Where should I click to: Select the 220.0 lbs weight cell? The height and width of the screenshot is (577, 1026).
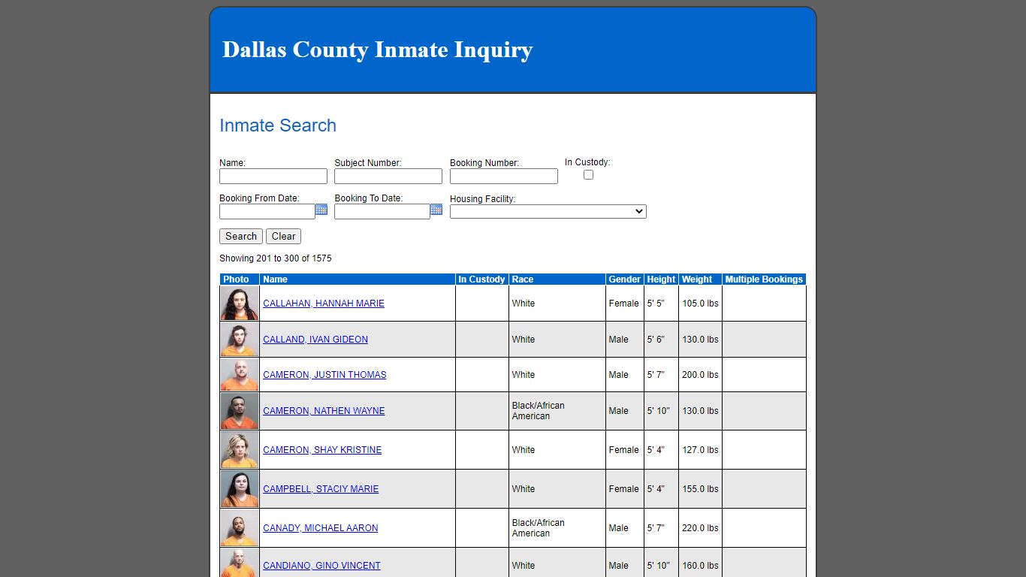[700, 528]
